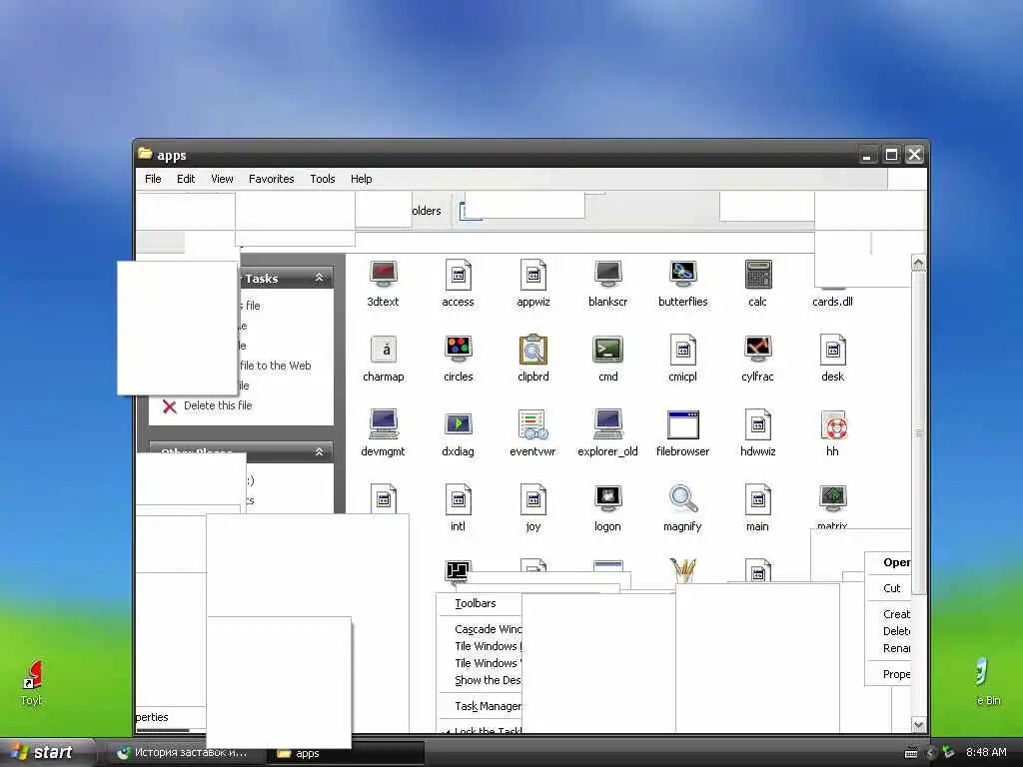Switch to the apps taskbar button

(x=349, y=753)
